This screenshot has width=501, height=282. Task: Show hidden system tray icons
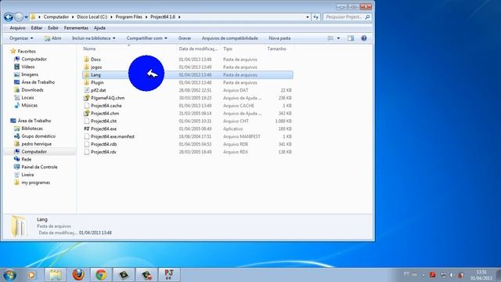click(x=424, y=275)
